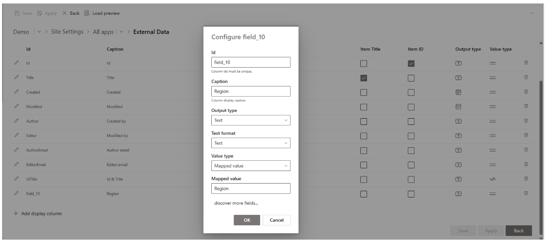The image size is (547, 244).
Task: Check Item Title for Created row
Action: coord(363,92)
